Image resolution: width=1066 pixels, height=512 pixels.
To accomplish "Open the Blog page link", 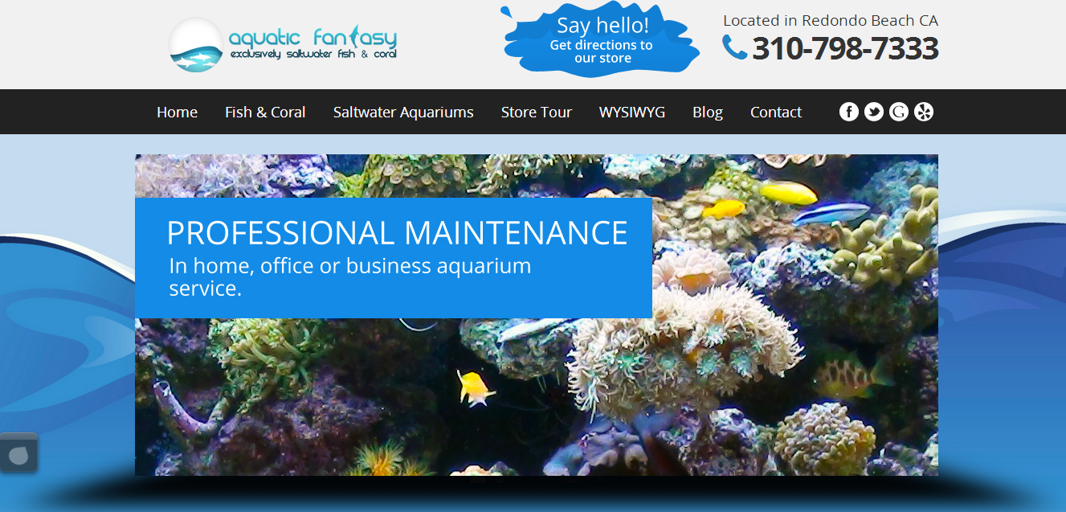I will pos(708,113).
